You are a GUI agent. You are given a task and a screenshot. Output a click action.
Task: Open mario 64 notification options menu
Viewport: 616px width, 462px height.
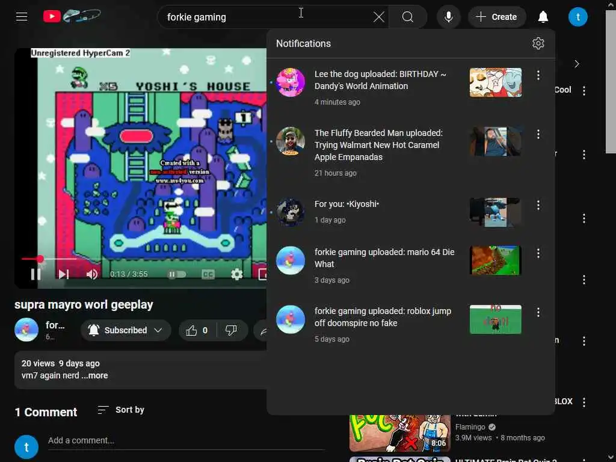pos(538,253)
